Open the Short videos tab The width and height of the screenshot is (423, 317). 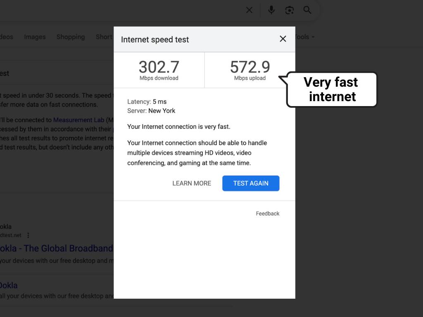tap(105, 37)
